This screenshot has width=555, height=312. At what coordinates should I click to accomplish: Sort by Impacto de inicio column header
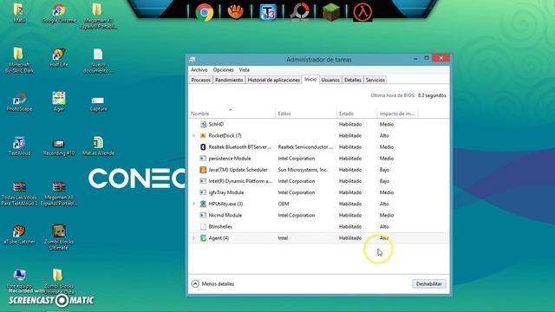397,114
